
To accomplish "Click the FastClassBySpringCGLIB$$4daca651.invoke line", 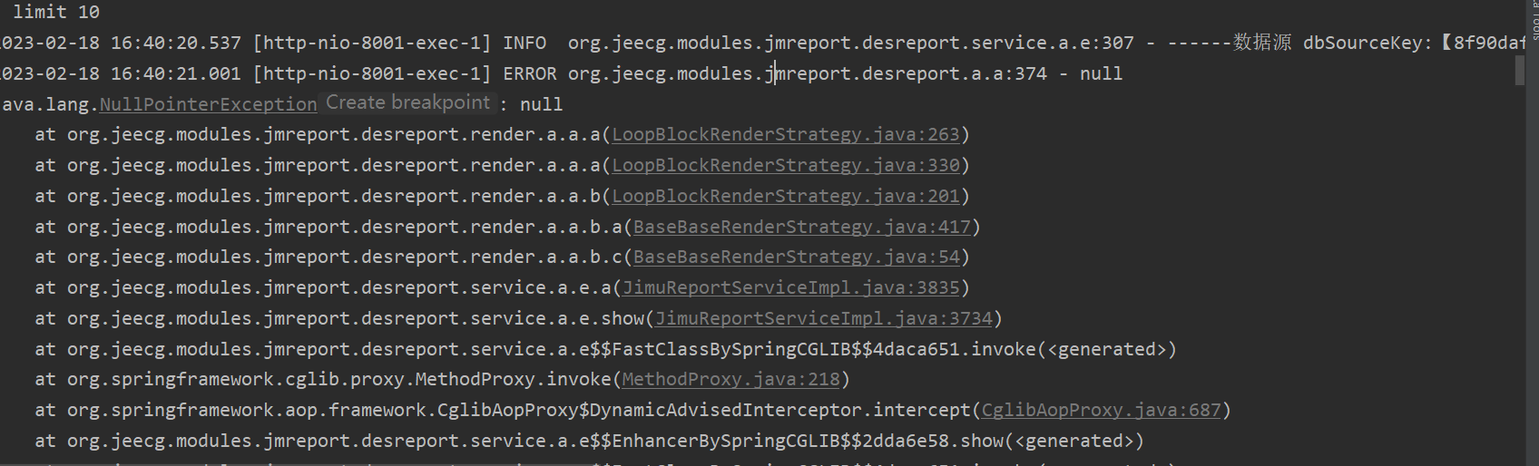I will click(x=605, y=349).
